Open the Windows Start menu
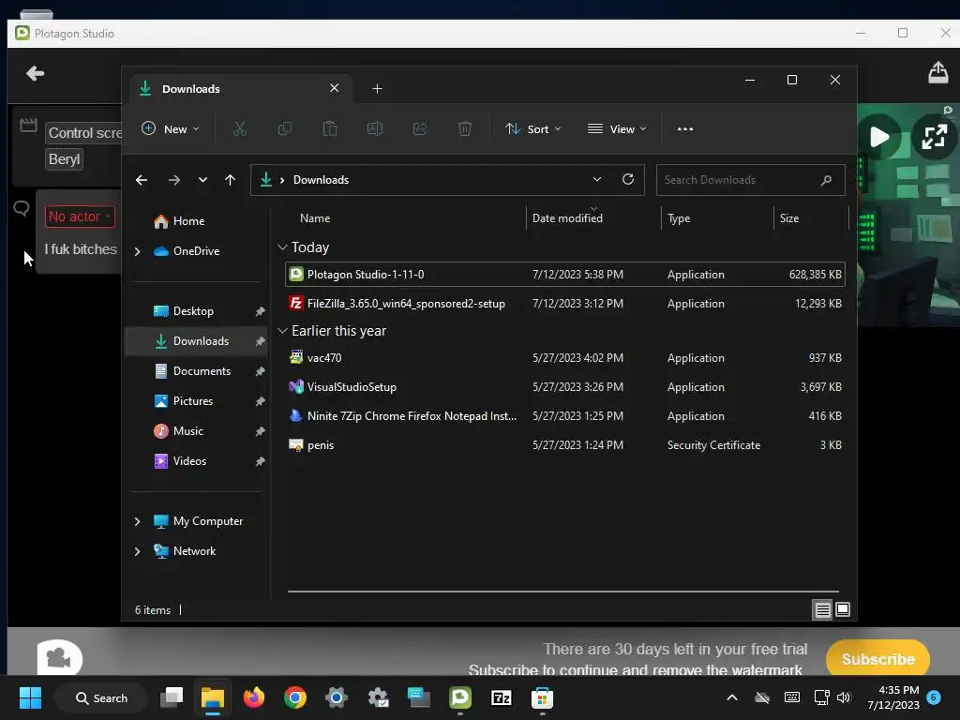This screenshot has width=960, height=720. [x=30, y=697]
